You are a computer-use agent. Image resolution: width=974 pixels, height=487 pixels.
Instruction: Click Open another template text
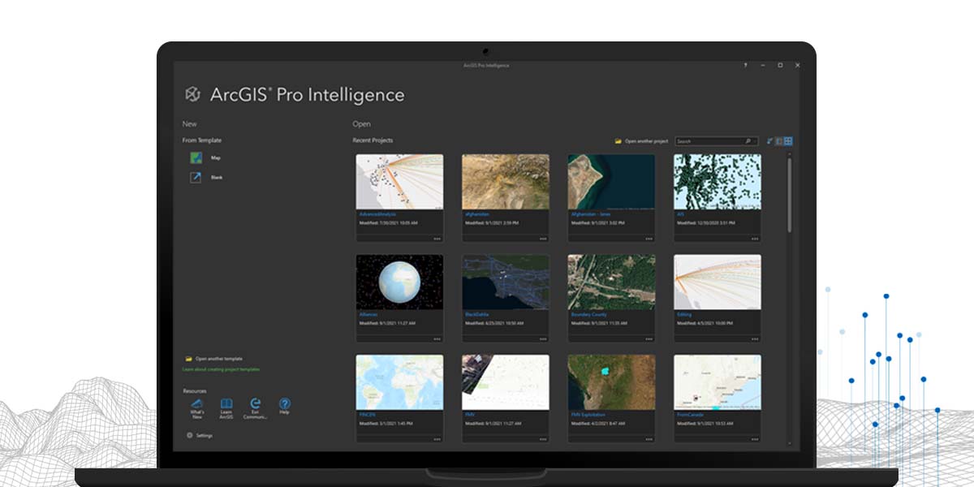(218, 359)
